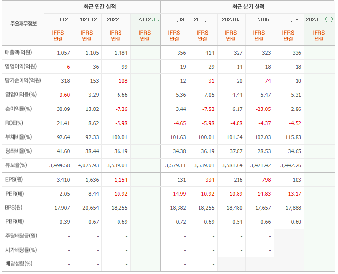Click the quarterly revenue value 414
This screenshot has height=274, width=338.
pos(210,53)
